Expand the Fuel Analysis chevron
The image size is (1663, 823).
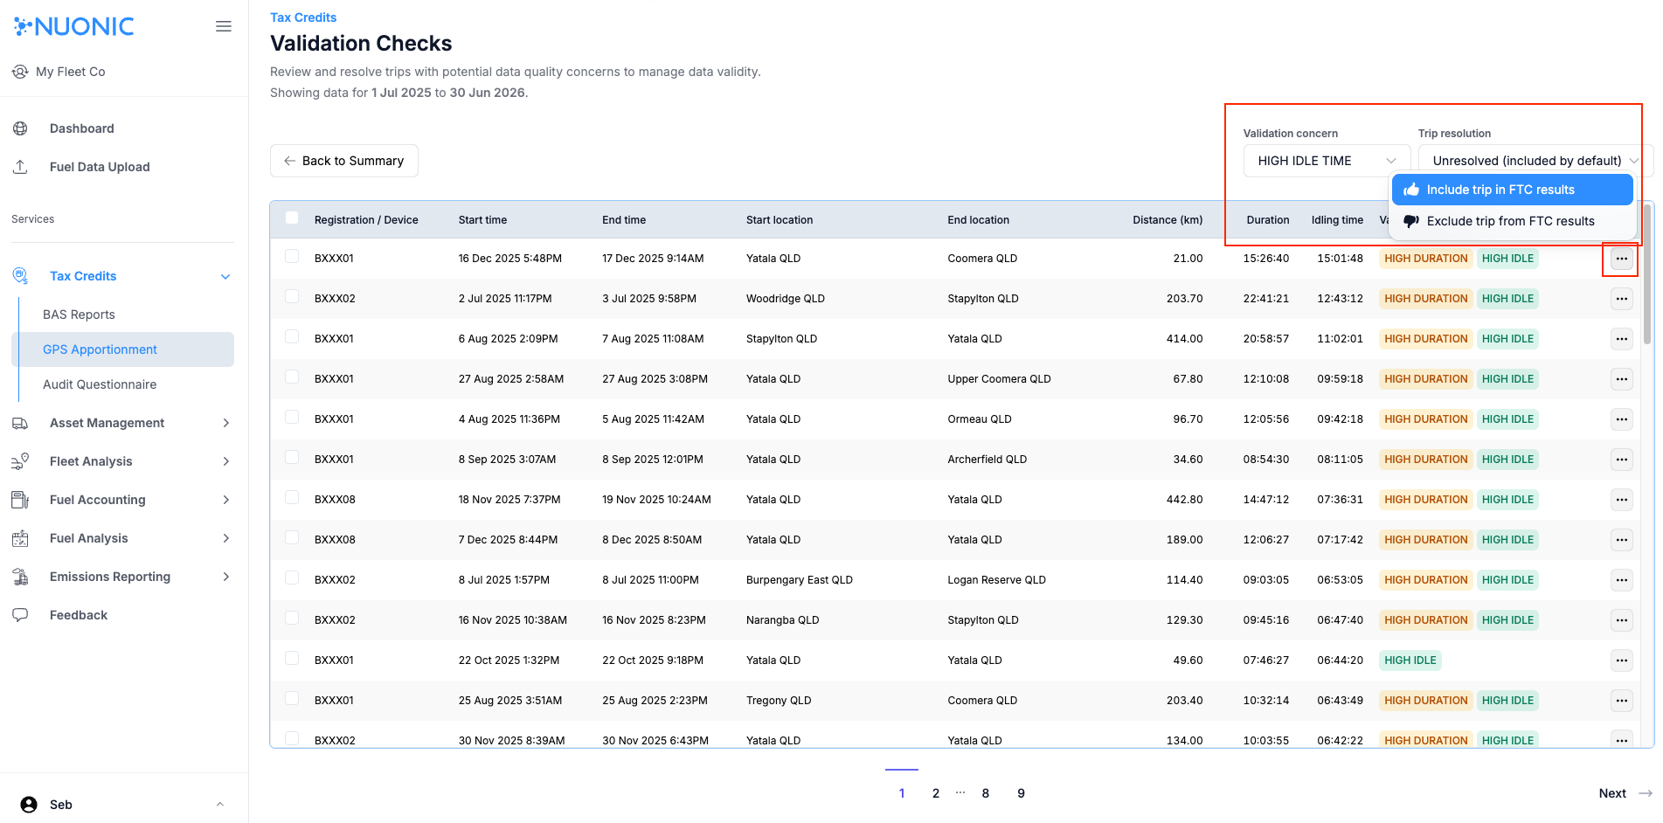tap(225, 538)
